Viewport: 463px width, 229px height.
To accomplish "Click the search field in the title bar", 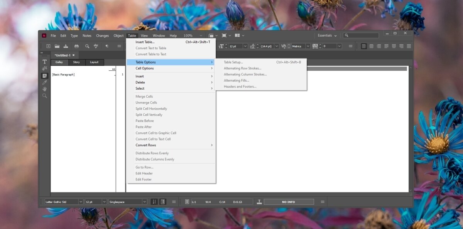I will pos(363,35).
